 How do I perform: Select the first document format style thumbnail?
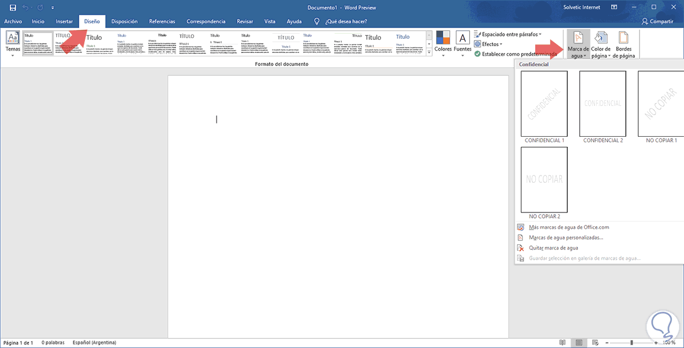click(38, 43)
